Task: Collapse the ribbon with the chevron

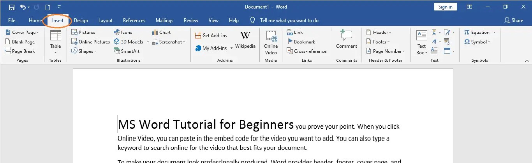Action: (527, 61)
